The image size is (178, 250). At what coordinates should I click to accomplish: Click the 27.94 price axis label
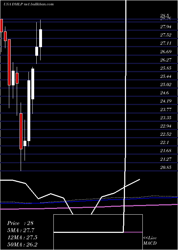coord(166,27)
